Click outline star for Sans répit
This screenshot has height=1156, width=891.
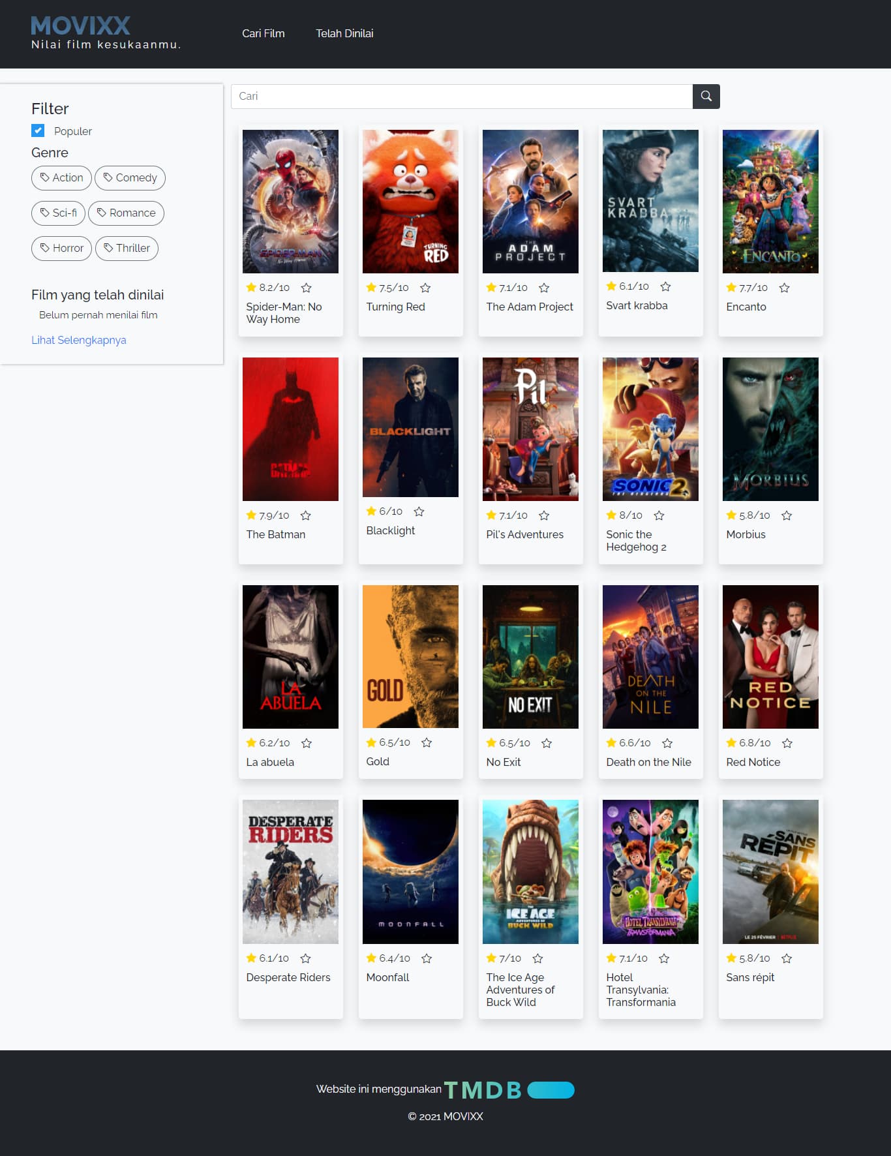(x=787, y=958)
